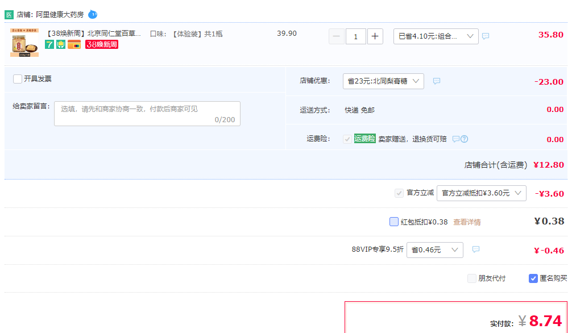The width and height of the screenshot is (572, 333).
Task: Decrease quantity with the minus button
Action: pos(337,36)
